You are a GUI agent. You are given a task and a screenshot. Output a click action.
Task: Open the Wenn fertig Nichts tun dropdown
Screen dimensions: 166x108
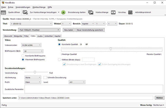(x=159, y=105)
